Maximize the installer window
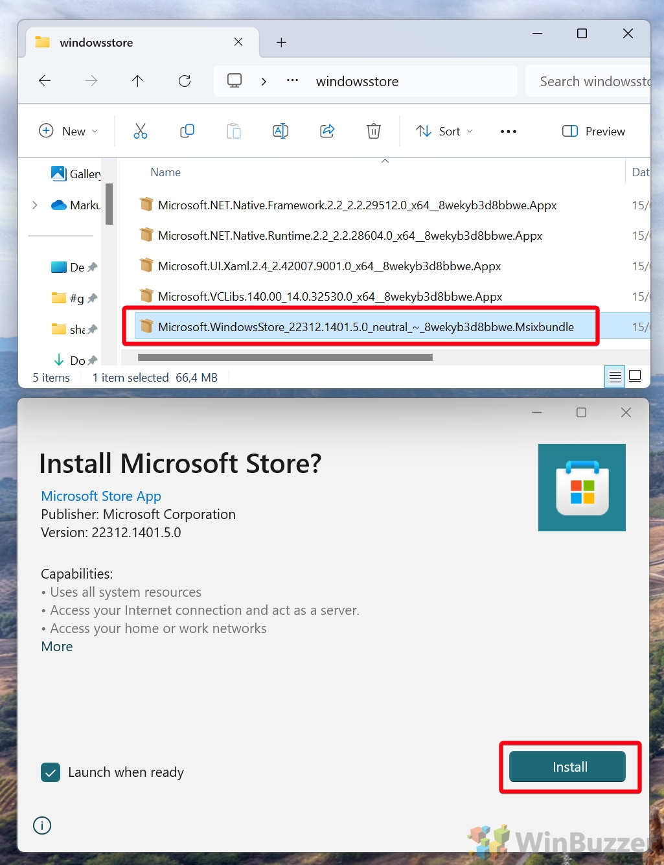The width and height of the screenshot is (664, 865). [x=581, y=413]
